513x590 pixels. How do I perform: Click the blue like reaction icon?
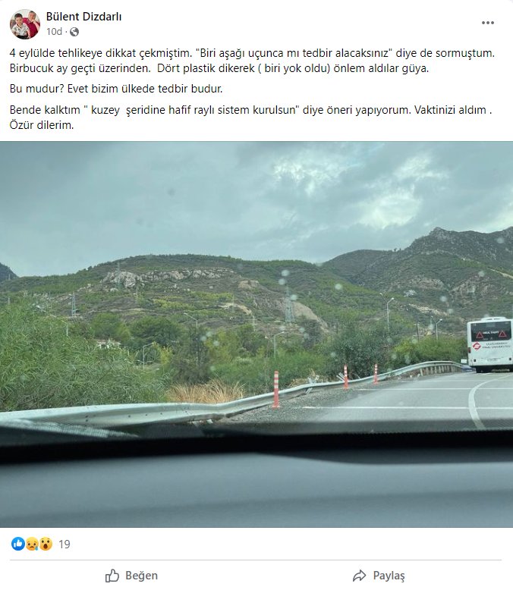[17, 544]
